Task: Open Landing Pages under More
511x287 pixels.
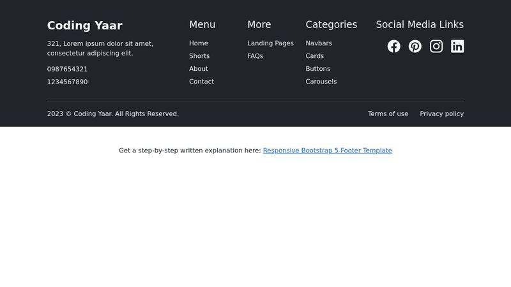Action: 270,43
